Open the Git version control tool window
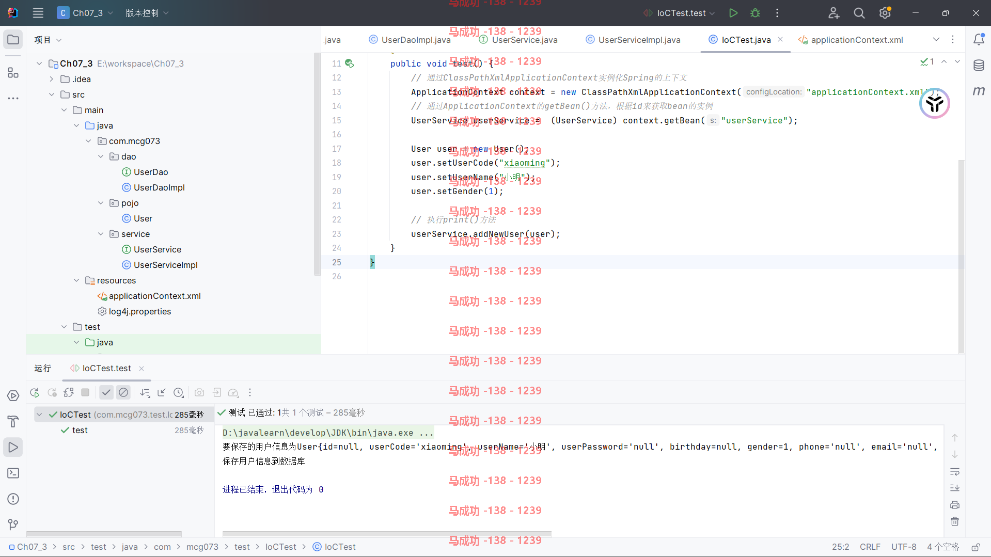Viewport: 991px width, 557px height. pos(13,524)
